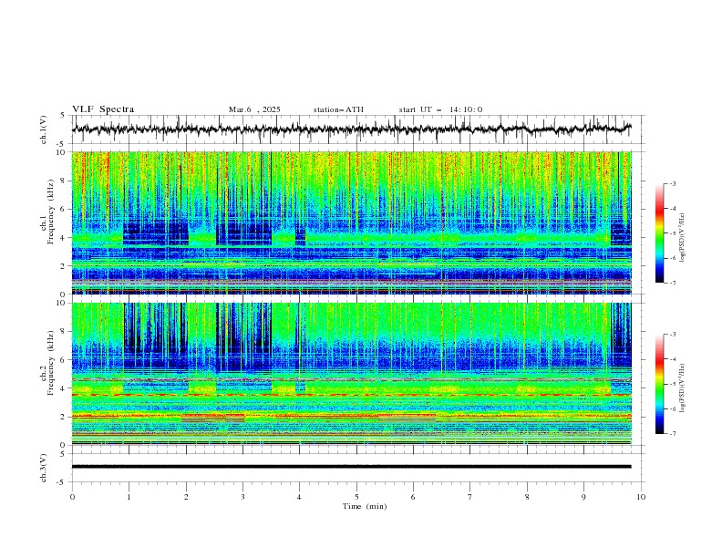
Task: Click the time axis tick label '7'
Action: [x=470, y=497]
